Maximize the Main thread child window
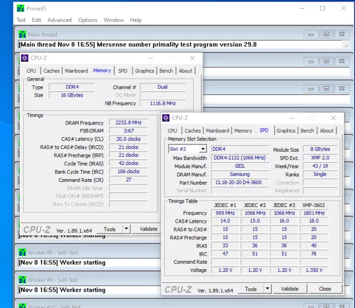Image resolution: width=355 pixels, height=308 pixels. coord(326,34)
